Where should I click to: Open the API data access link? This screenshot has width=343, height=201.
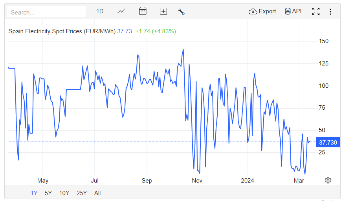coord(293,11)
